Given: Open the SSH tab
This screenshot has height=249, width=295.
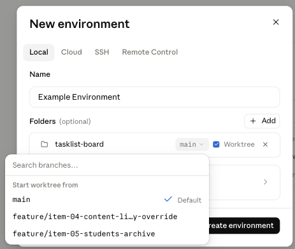Looking at the screenshot, I should (102, 52).
